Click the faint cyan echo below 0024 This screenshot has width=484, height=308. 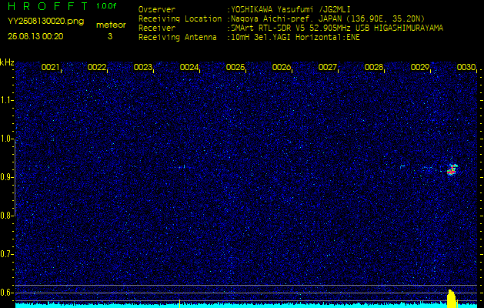(x=182, y=167)
